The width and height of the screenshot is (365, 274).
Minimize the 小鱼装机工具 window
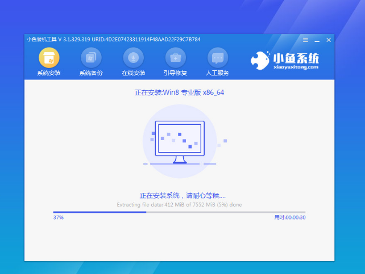[x=317, y=40]
